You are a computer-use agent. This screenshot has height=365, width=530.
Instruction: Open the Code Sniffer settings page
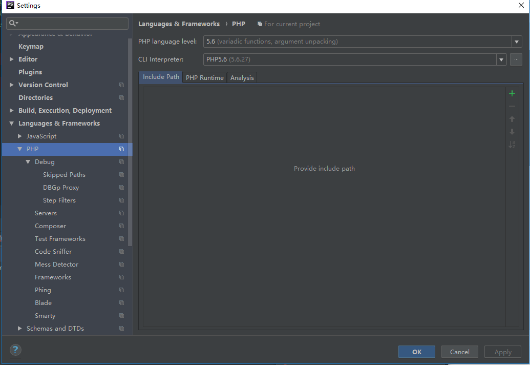53,252
